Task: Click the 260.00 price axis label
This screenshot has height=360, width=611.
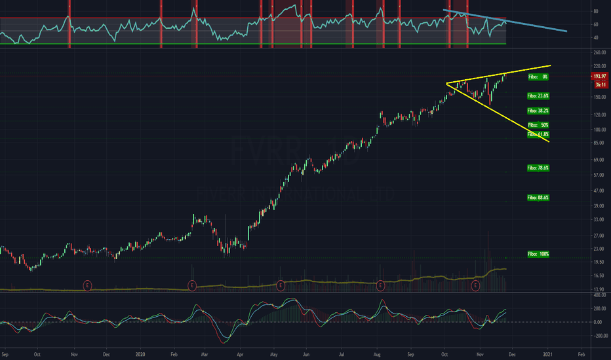Action: 600,52
